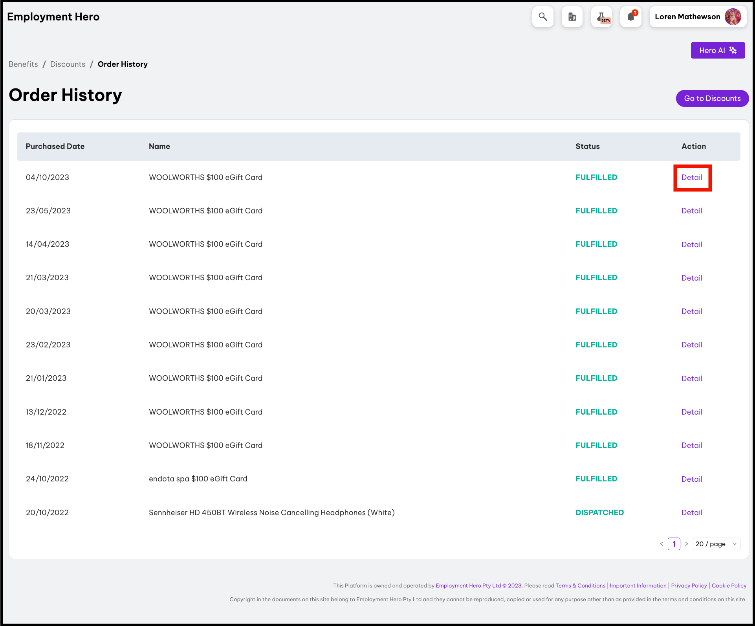The width and height of the screenshot is (755, 626).
Task: Open Detail for the 23/02/2023 order
Action: coord(692,345)
